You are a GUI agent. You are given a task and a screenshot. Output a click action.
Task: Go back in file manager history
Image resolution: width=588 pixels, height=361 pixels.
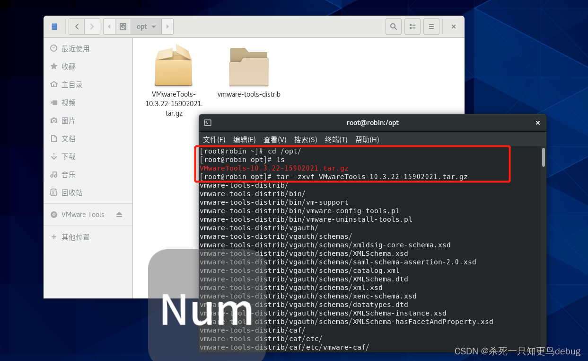coord(77,27)
